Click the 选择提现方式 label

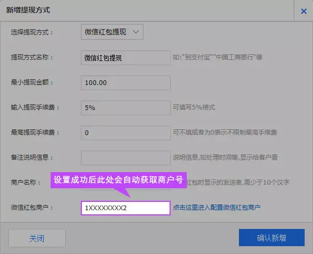32,32
